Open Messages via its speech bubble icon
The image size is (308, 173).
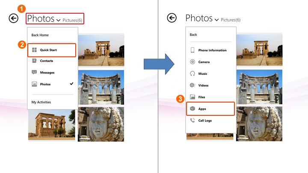coord(34,73)
